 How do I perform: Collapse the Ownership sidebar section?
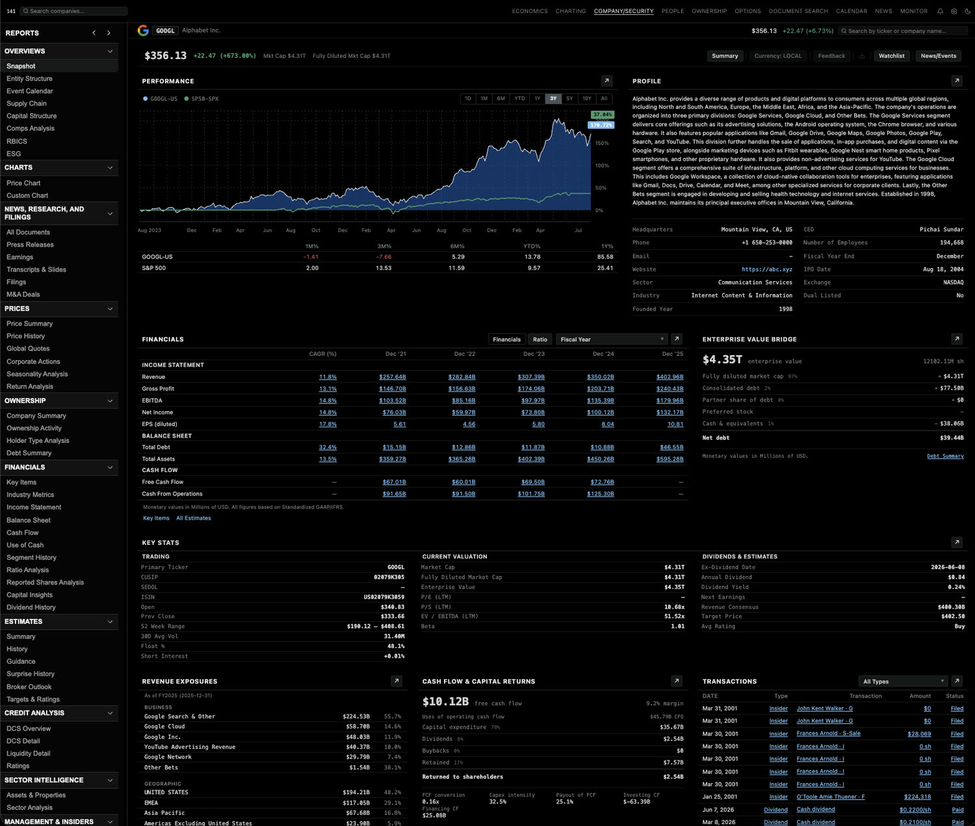click(110, 401)
